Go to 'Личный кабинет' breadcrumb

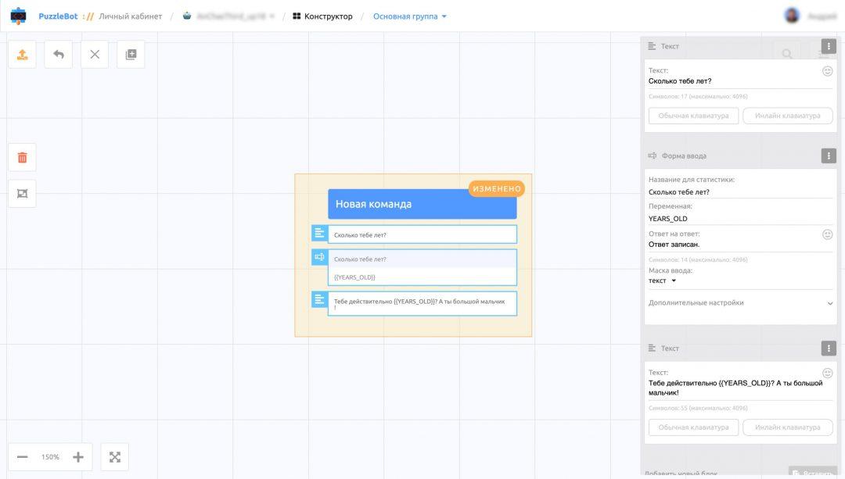[130, 16]
